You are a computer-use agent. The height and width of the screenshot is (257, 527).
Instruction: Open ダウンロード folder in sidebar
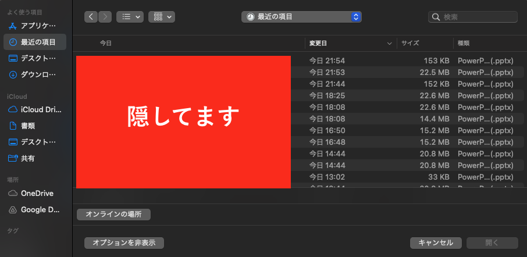(35, 74)
